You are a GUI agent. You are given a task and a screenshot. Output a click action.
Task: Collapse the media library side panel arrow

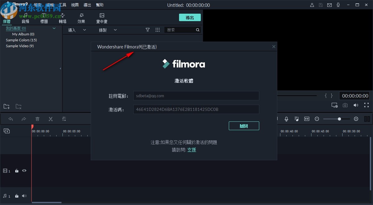[x=60, y=68]
